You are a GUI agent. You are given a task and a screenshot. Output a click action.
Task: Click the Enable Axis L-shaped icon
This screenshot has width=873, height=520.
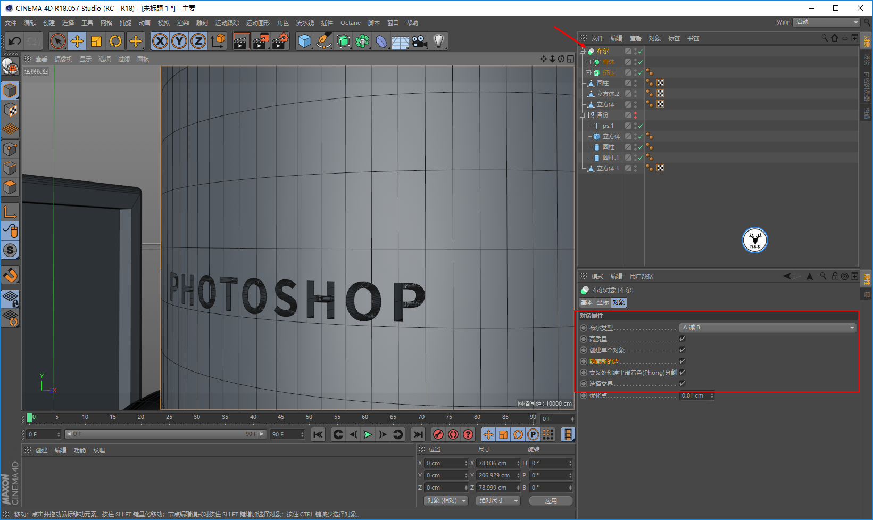[10, 211]
